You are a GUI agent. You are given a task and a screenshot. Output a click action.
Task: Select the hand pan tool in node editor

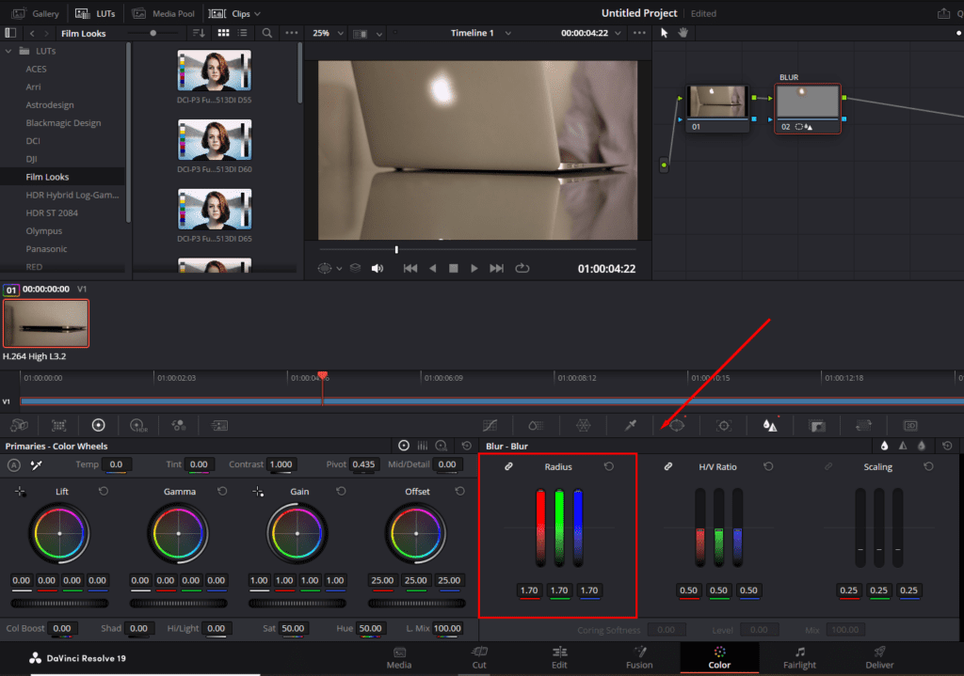[683, 33]
